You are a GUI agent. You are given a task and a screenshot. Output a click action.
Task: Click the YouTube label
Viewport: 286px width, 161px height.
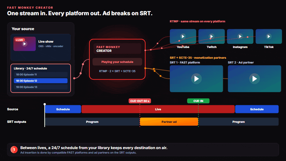(183, 47)
